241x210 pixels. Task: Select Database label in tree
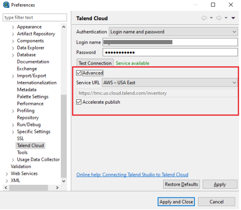point(26,54)
